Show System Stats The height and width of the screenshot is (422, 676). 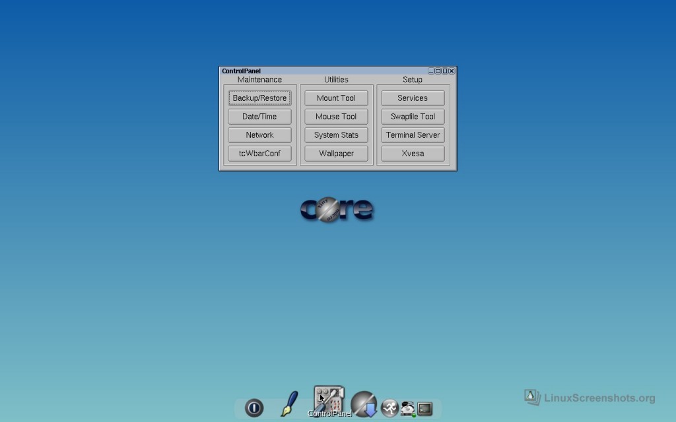pyautogui.click(x=336, y=135)
